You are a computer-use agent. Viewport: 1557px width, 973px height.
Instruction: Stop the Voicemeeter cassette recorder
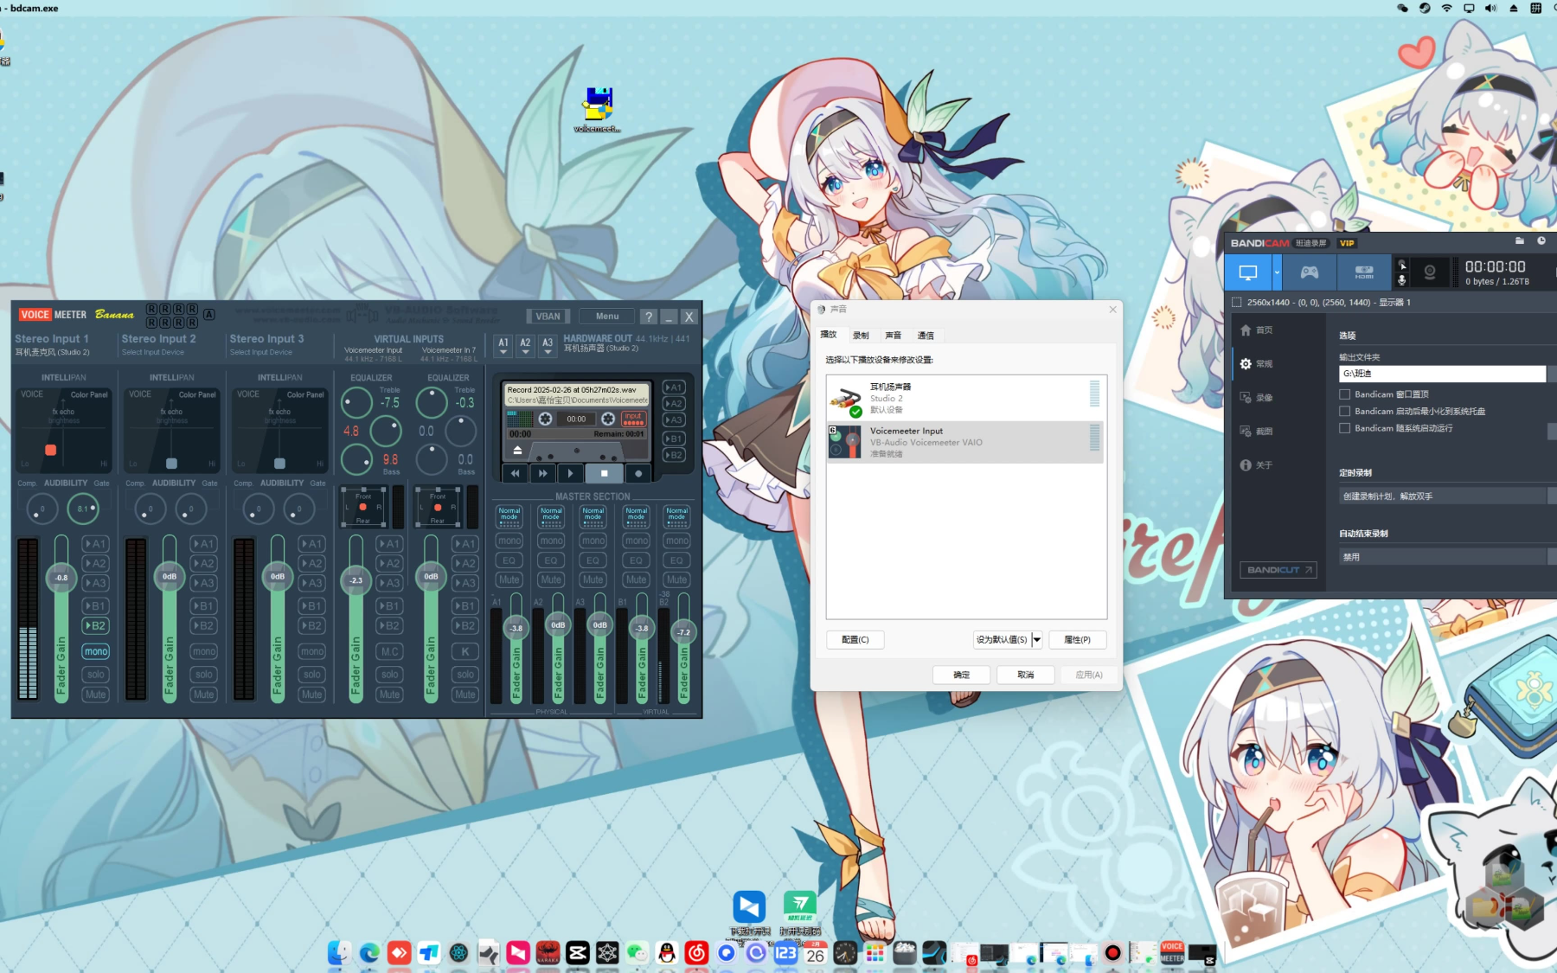(604, 473)
